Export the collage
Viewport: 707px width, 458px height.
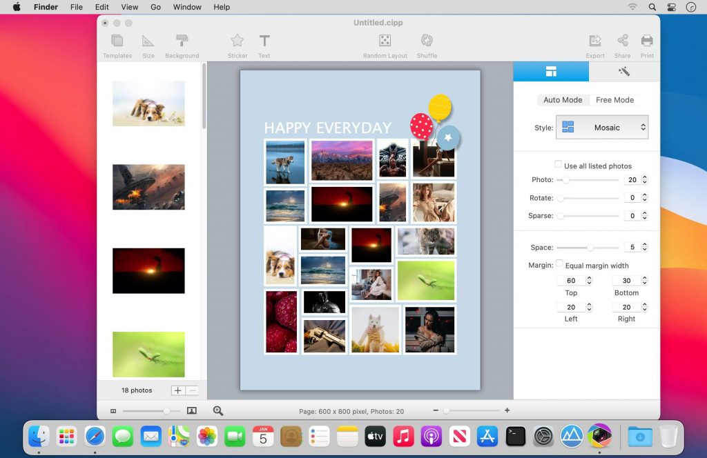594,43
